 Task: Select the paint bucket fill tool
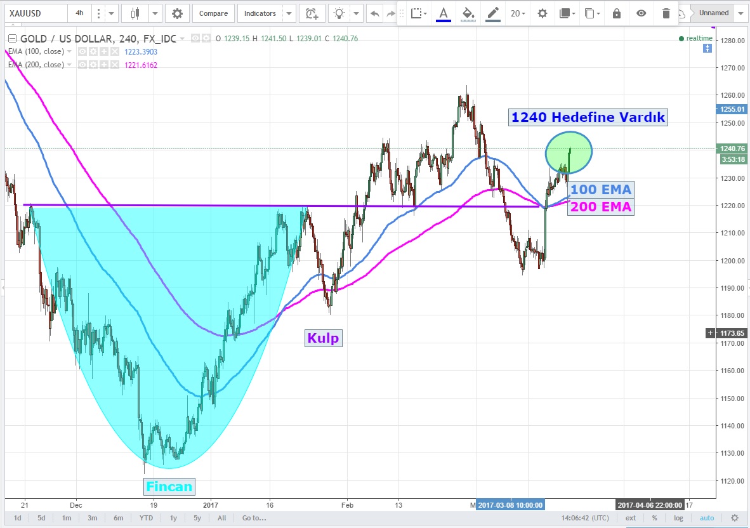(x=468, y=13)
